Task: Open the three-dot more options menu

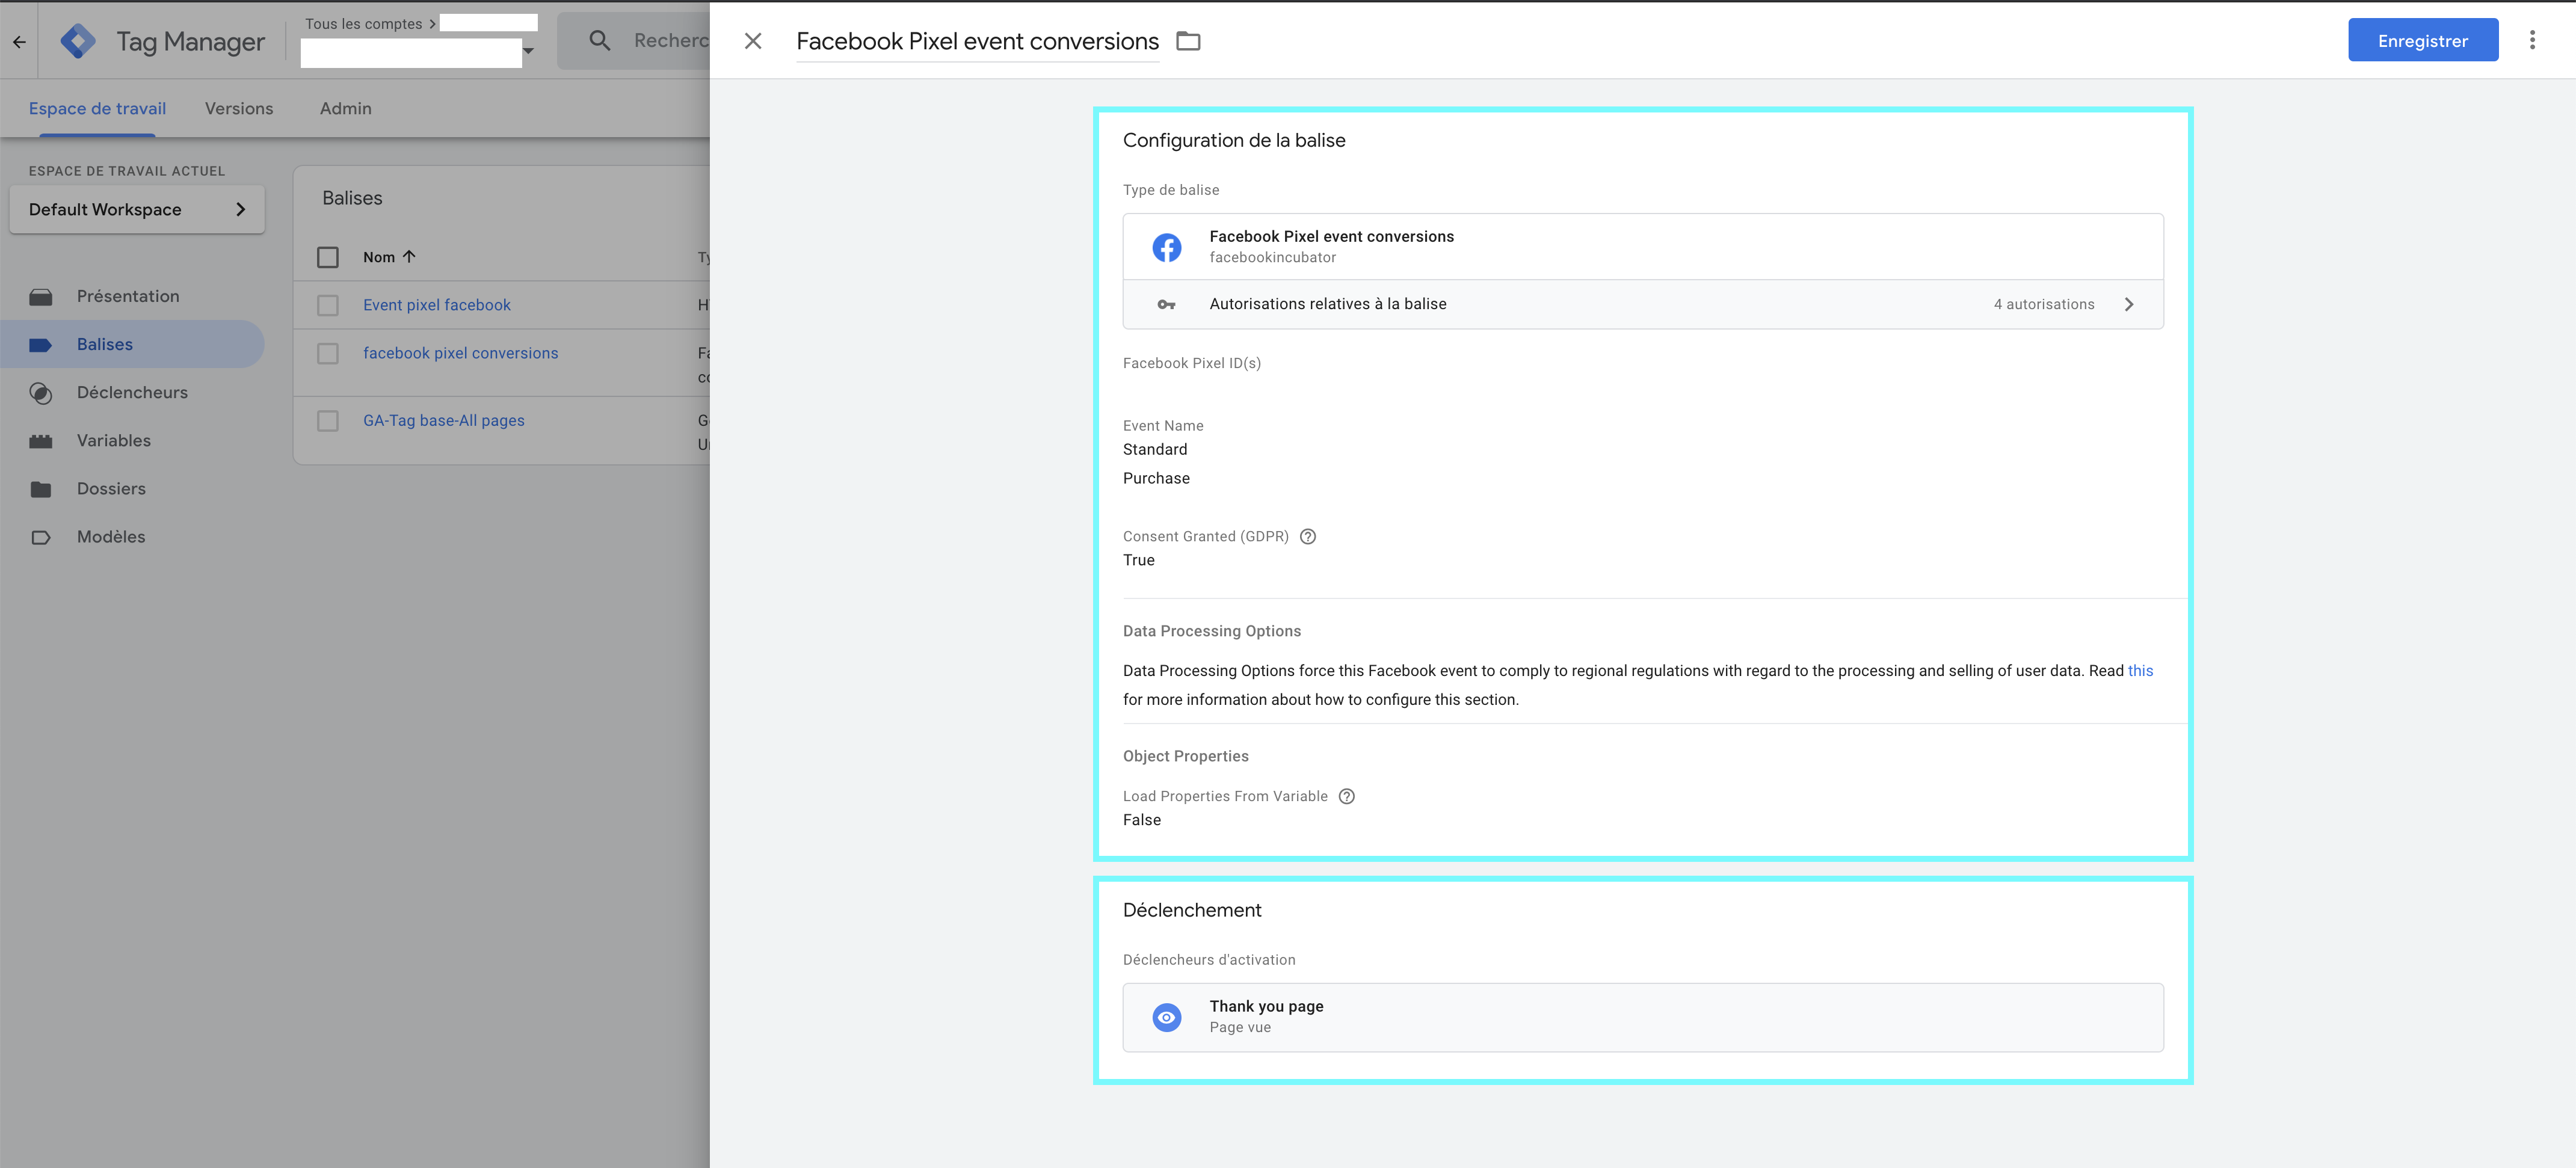Action: tap(2532, 40)
